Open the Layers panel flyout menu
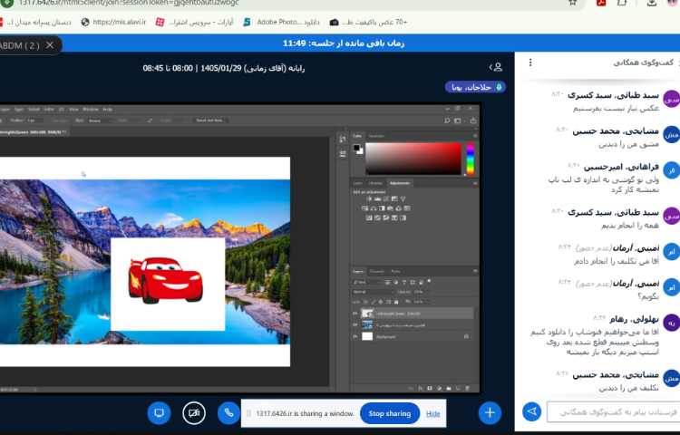 pos(475,271)
